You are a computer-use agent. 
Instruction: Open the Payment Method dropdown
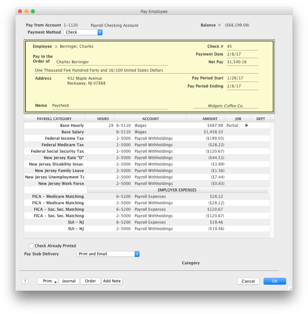tap(100, 32)
